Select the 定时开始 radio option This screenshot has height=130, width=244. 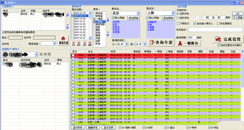178,18
